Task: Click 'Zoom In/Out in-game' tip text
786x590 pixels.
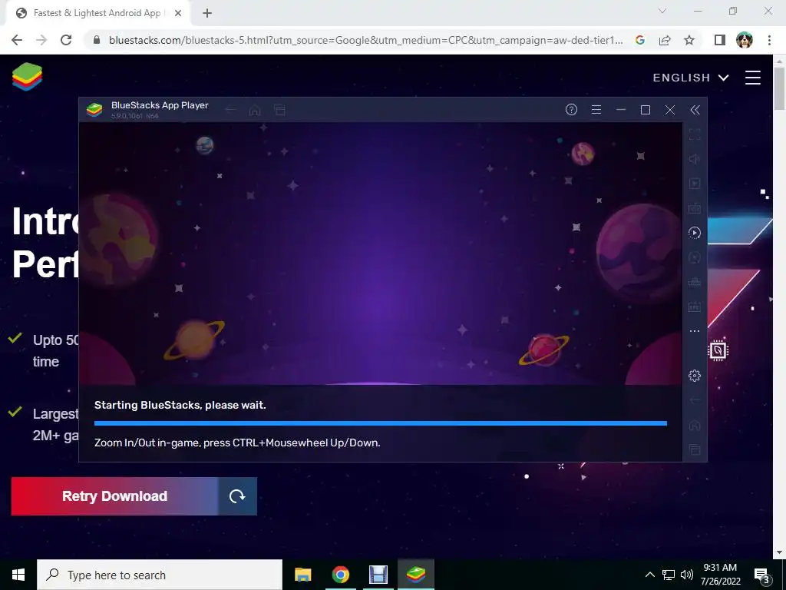Action: coord(237,443)
